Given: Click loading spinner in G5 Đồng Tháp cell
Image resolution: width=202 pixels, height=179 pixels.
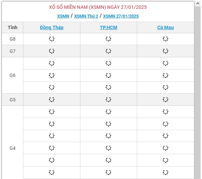Looking at the screenshot, I should pos(52,100).
